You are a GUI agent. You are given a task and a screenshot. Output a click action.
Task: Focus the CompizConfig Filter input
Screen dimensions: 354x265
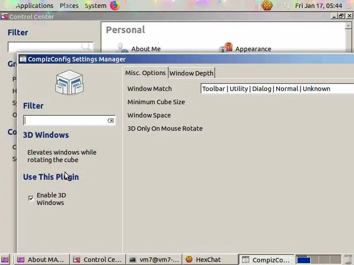(x=69, y=120)
